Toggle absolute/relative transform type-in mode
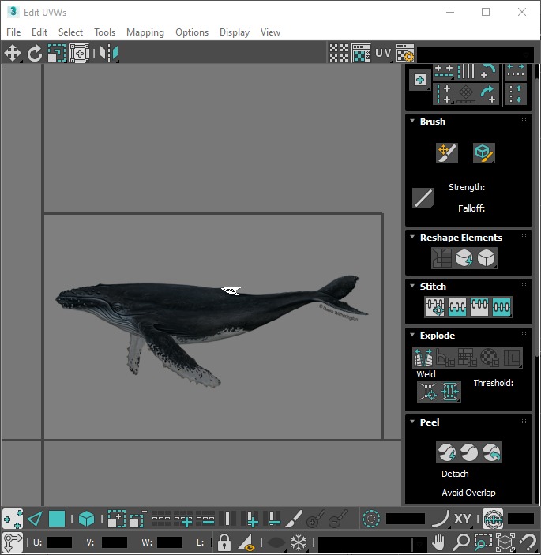The image size is (541, 555). point(13,542)
